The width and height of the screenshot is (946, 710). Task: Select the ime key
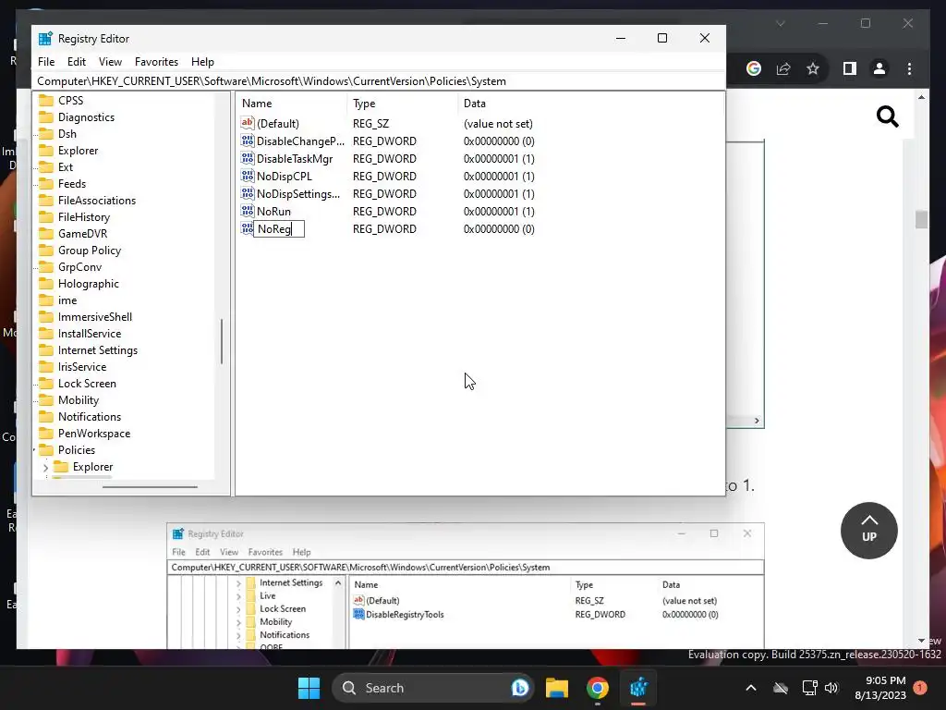(67, 300)
